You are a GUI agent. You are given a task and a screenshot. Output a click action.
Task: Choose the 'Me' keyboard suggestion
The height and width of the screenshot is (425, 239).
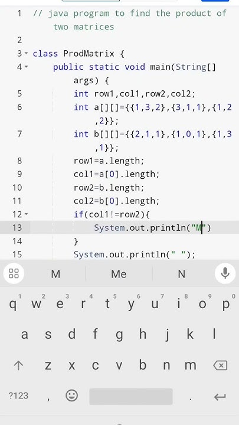(119, 274)
